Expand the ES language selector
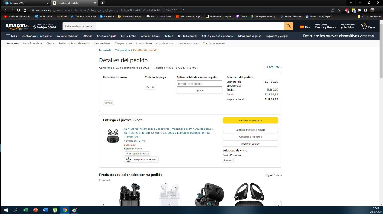This screenshot has height=214, width=383. pyautogui.click(x=305, y=27)
